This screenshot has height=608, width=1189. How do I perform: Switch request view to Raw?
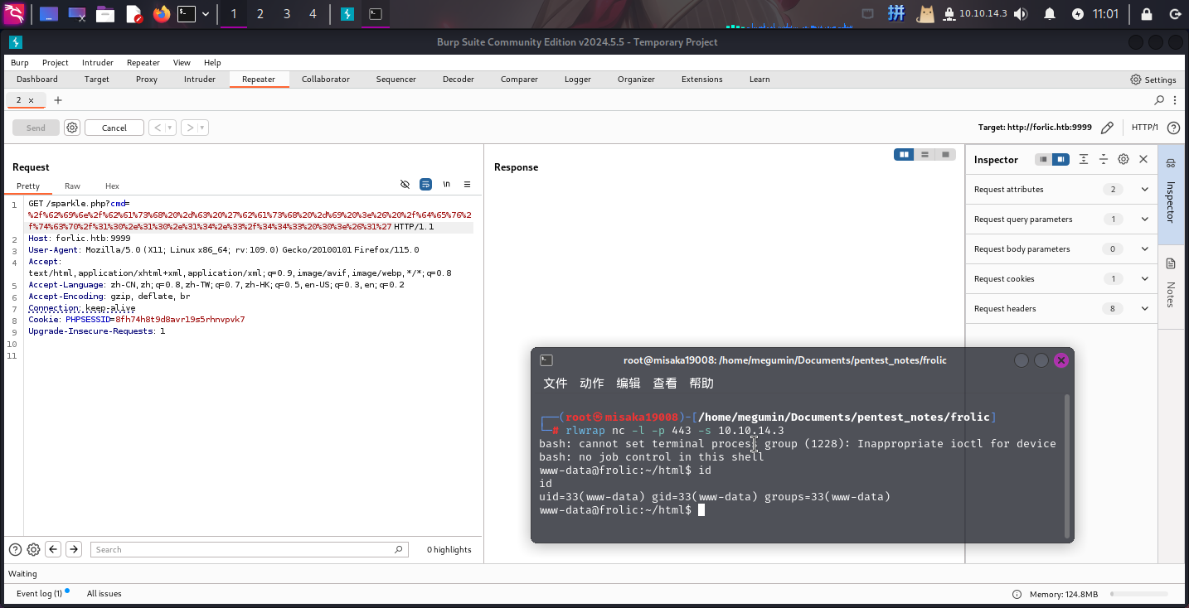73,186
